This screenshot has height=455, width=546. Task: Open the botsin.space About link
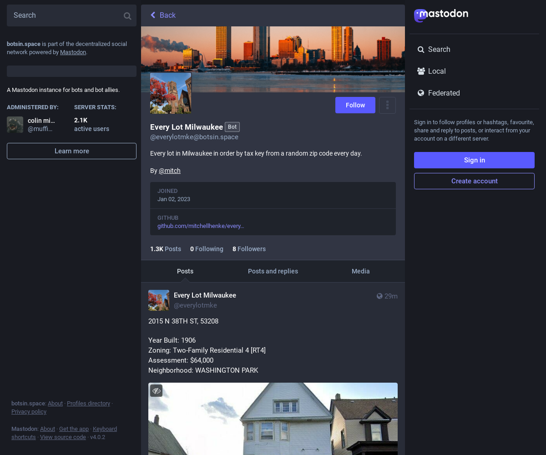click(x=56, y=404)
